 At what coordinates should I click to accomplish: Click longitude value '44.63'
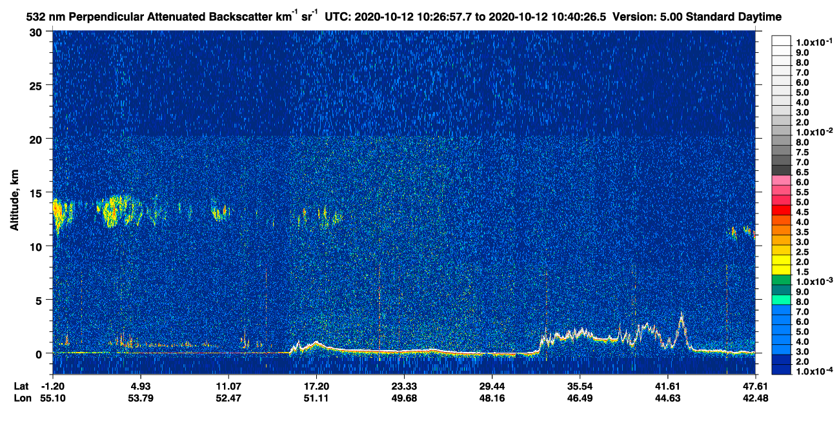[x=667, y=398]
